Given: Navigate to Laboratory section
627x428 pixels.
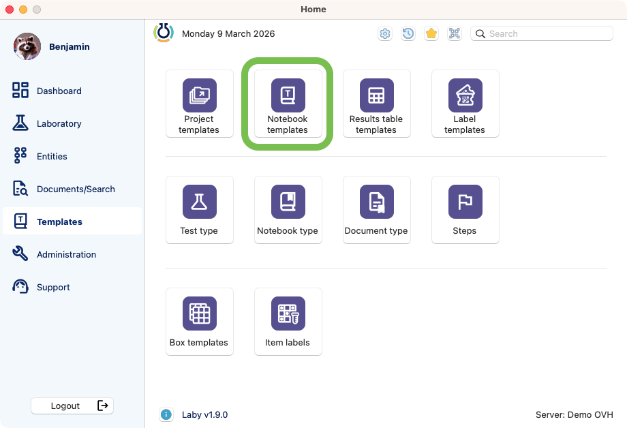Looking at the screenshot, I should coord(59,123).
